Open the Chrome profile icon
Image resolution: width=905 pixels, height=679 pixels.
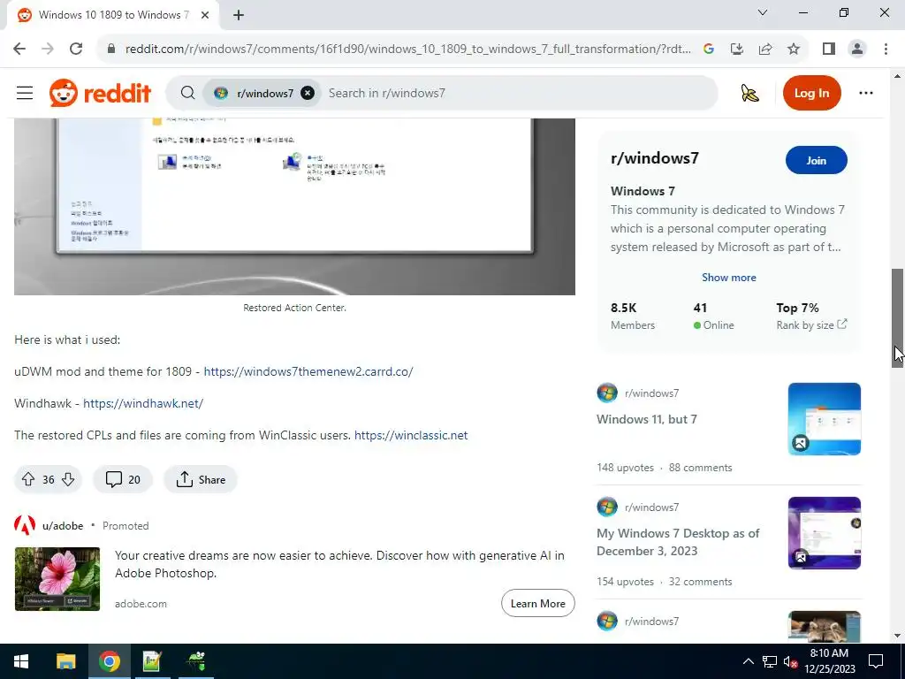tap(857, 50)
